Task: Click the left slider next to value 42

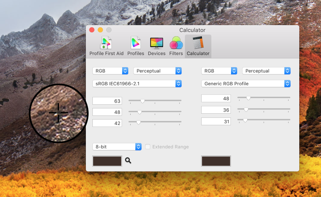Action: [155, 122]
